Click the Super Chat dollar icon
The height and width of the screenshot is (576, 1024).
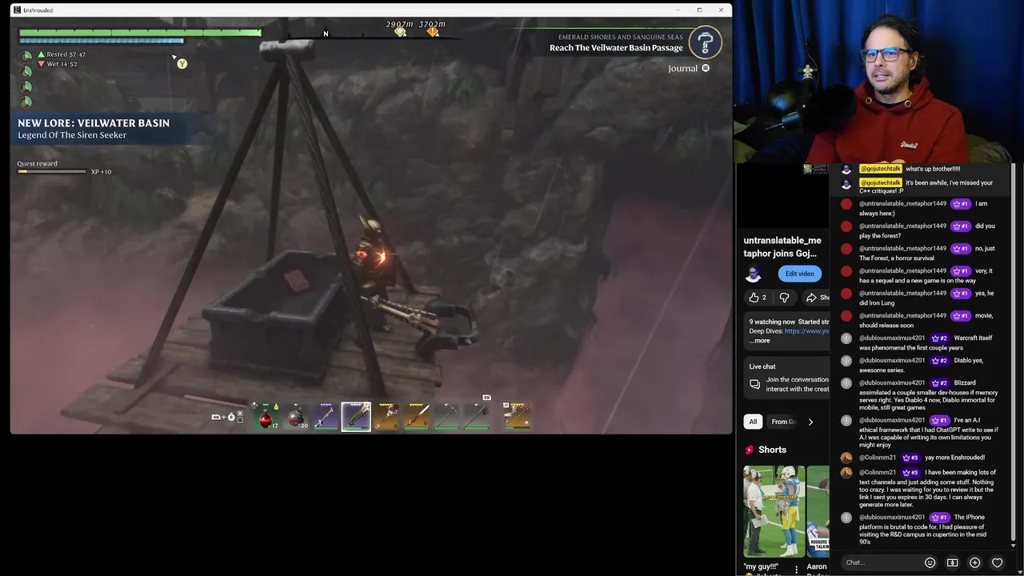coord(952,562)
